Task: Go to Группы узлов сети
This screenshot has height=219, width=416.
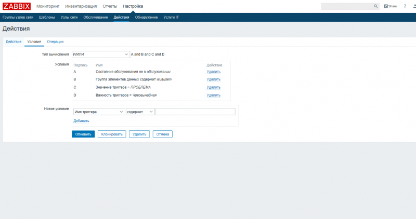Action: click(x=18, y=17)
